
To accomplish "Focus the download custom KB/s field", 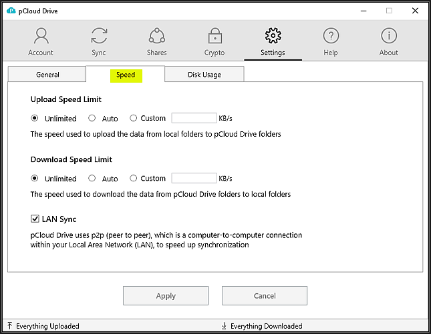I will click(x=194, y=178).
